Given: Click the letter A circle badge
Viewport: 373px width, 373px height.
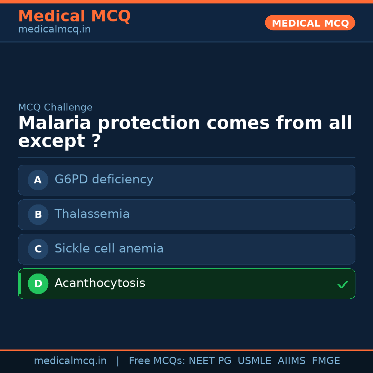Looking at the screenshot, I should pos(38,180).
